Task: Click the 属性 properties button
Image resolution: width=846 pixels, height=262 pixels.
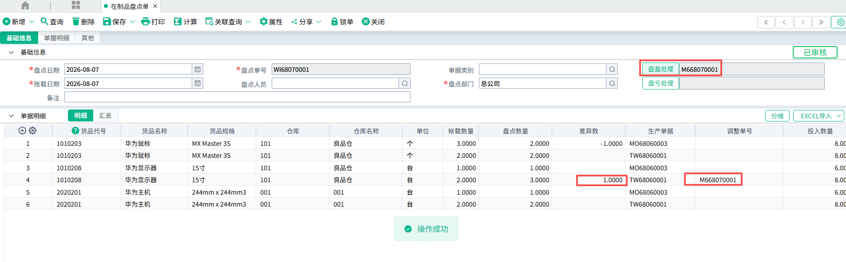Action: coord(271,22)
